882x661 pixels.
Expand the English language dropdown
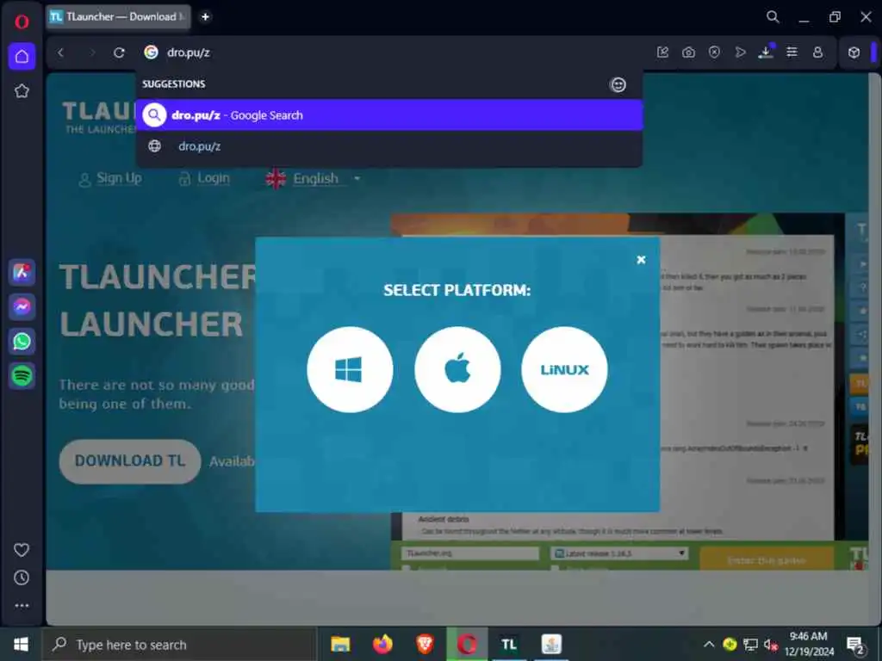[x=314, y=179]
